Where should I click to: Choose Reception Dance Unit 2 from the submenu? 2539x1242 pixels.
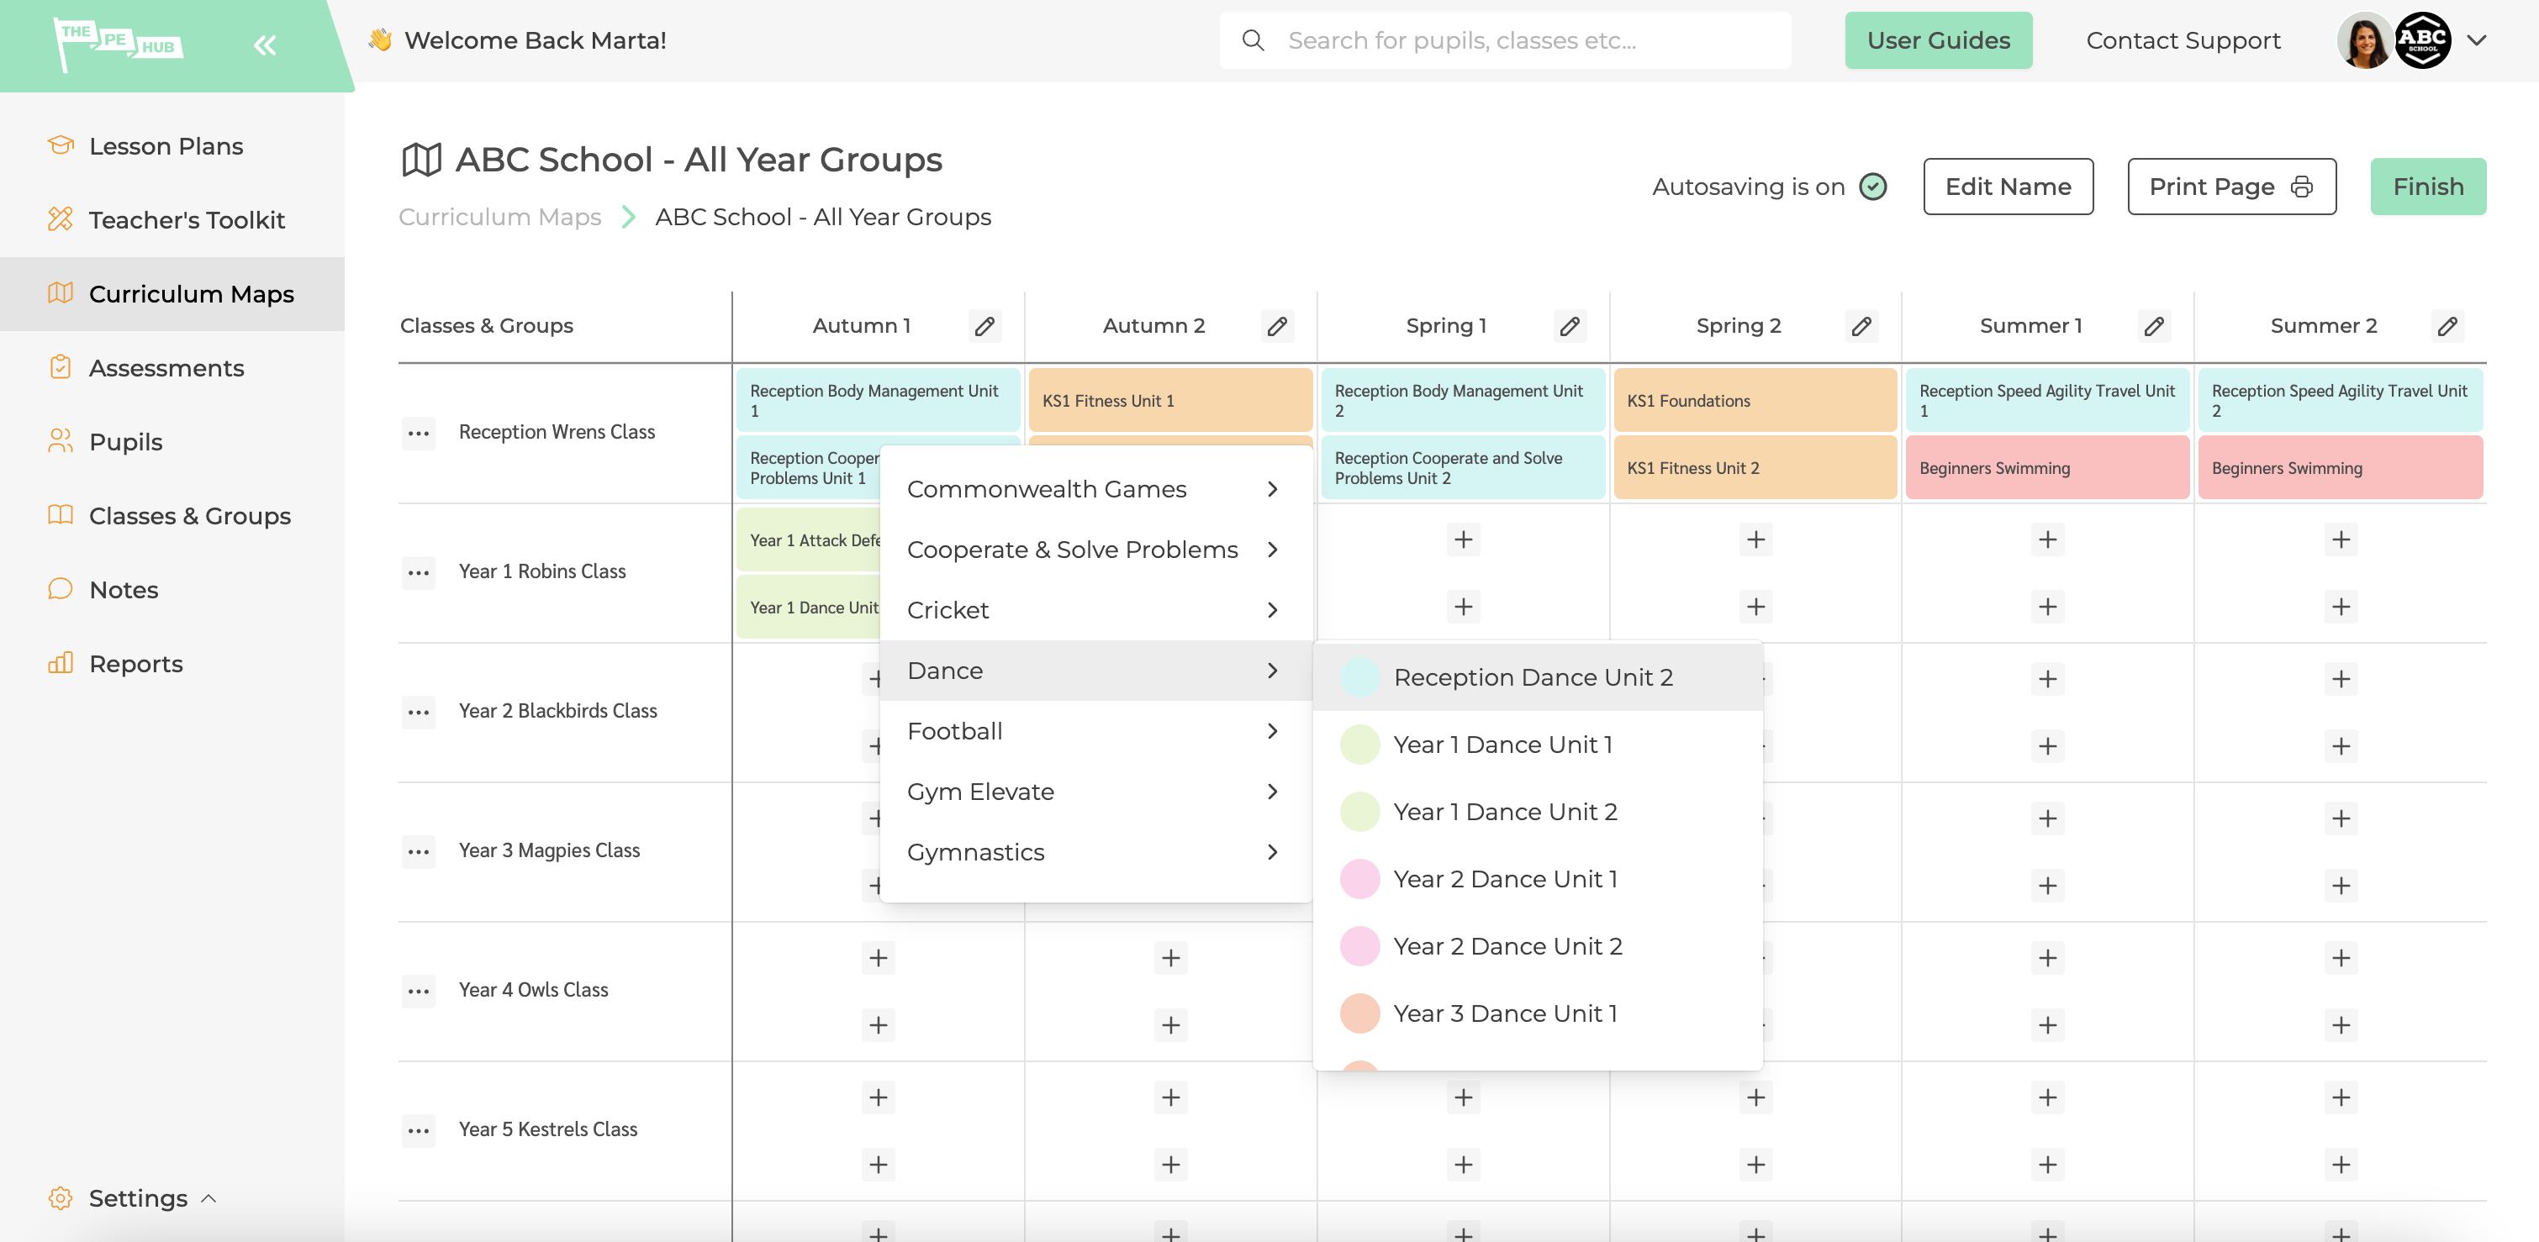[x=1532, y=677]
